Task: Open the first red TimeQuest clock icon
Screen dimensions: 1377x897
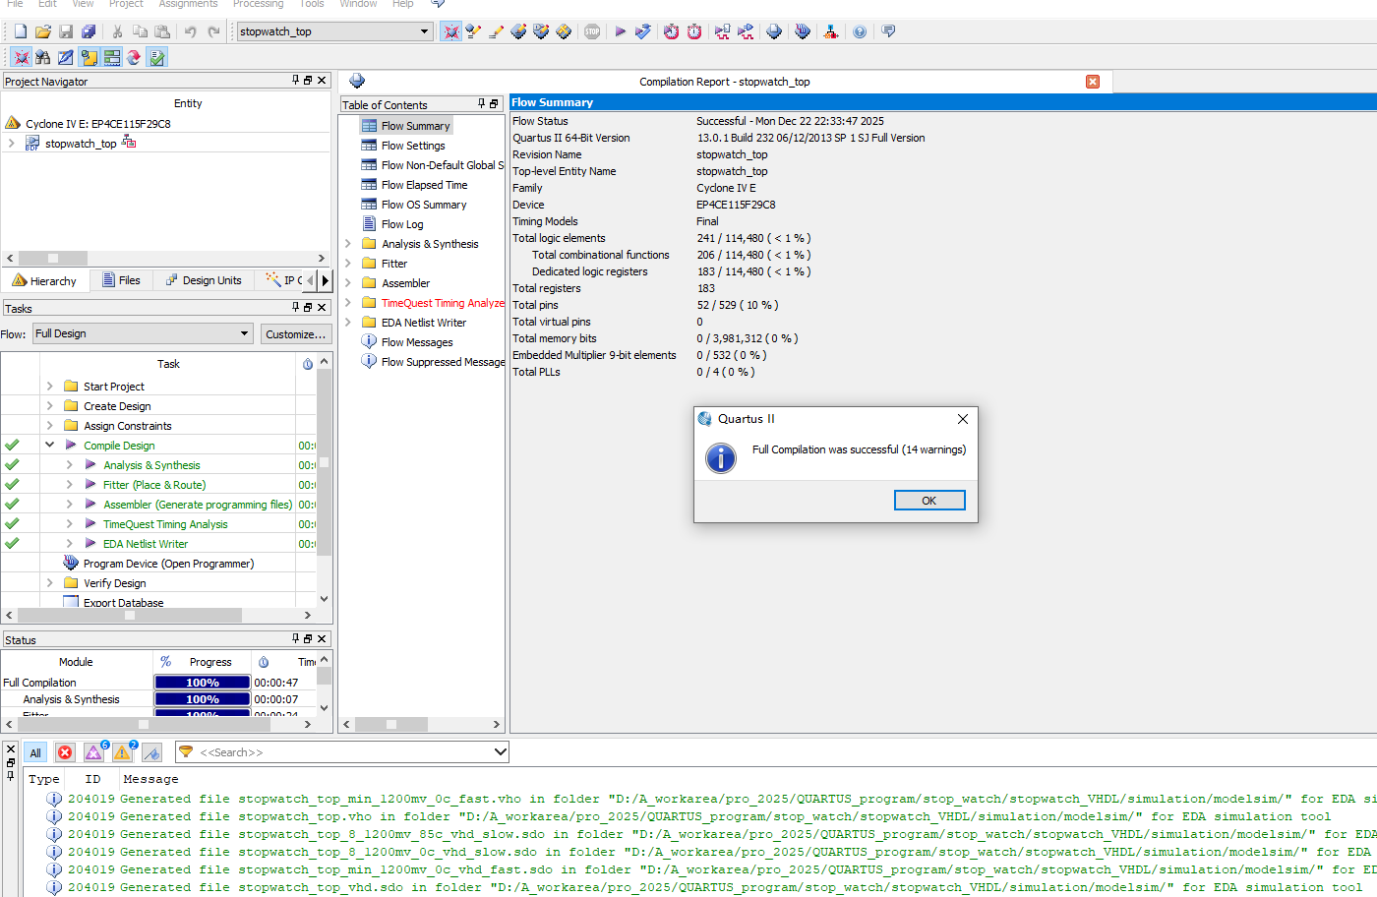Action: click(671, 31)
